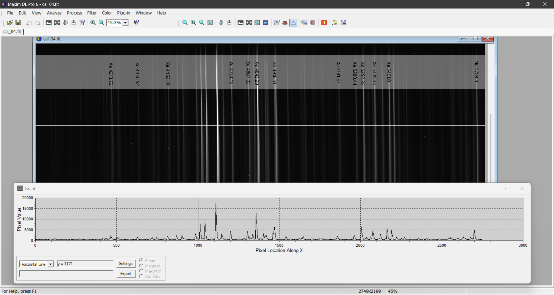Click the Export button in Graph panel
Viewport: 554px width, 295px height.
click(126, 274)
